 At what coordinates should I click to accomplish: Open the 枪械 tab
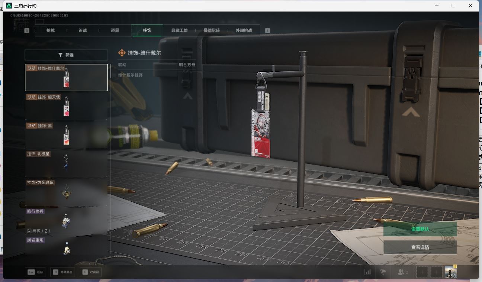click(x=50, y=30)
